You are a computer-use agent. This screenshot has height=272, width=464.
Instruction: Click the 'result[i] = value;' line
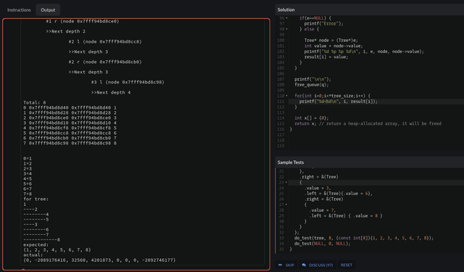click(x=326, y=57)
